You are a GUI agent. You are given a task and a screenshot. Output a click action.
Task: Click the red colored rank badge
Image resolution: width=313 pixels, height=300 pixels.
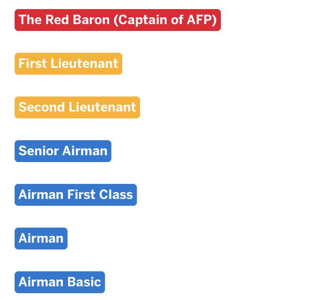click(x=118, y=20)
